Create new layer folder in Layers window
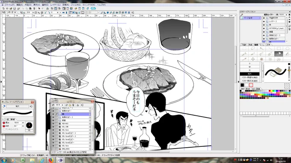The image size is (291, 163). pyautogui.click(x=70, y=105)
